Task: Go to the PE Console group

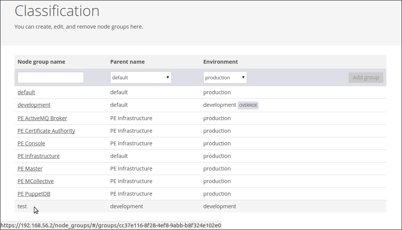Action: pyautogui.click(x=31, y=143)
